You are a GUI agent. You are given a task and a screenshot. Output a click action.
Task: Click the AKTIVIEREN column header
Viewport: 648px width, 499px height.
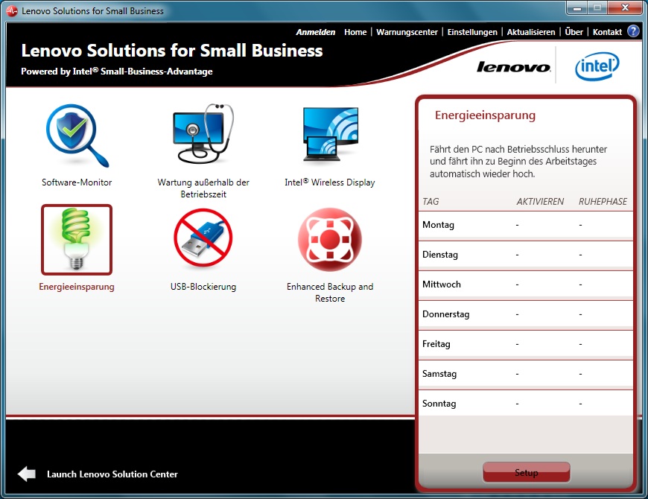coord(540,202)
